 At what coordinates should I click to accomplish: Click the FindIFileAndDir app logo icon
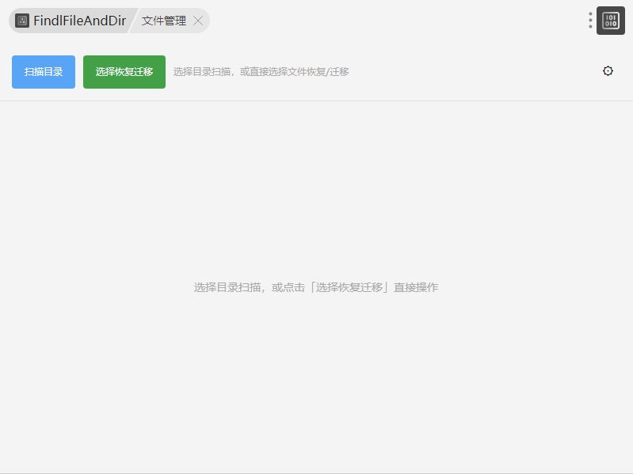[x=22, y=21]
